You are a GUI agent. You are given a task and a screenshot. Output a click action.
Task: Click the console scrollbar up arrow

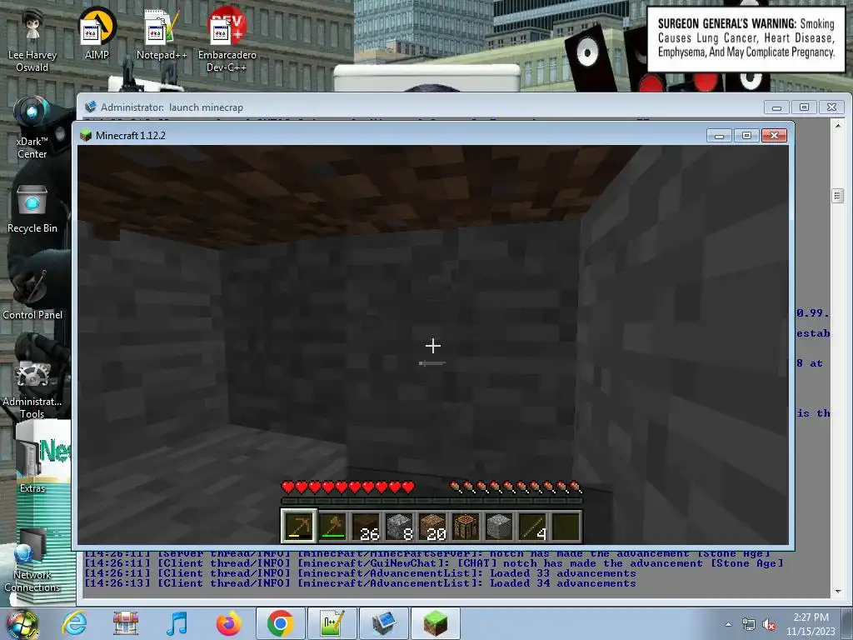point(838,125)
